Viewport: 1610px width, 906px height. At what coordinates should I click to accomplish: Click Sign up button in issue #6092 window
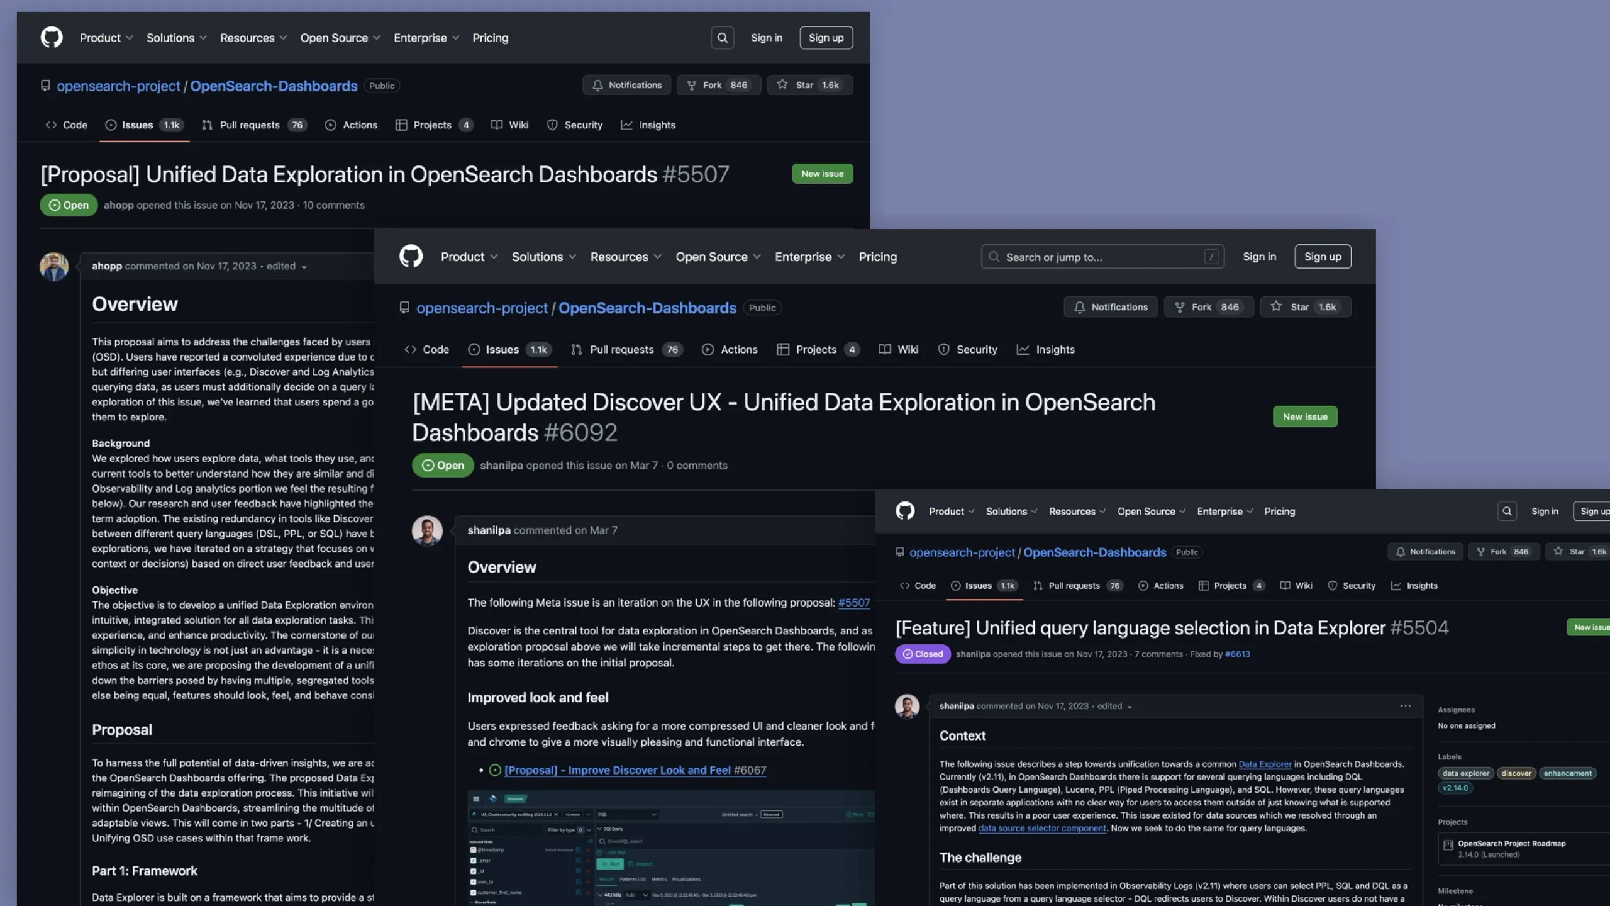click(x=1323, y=257)
